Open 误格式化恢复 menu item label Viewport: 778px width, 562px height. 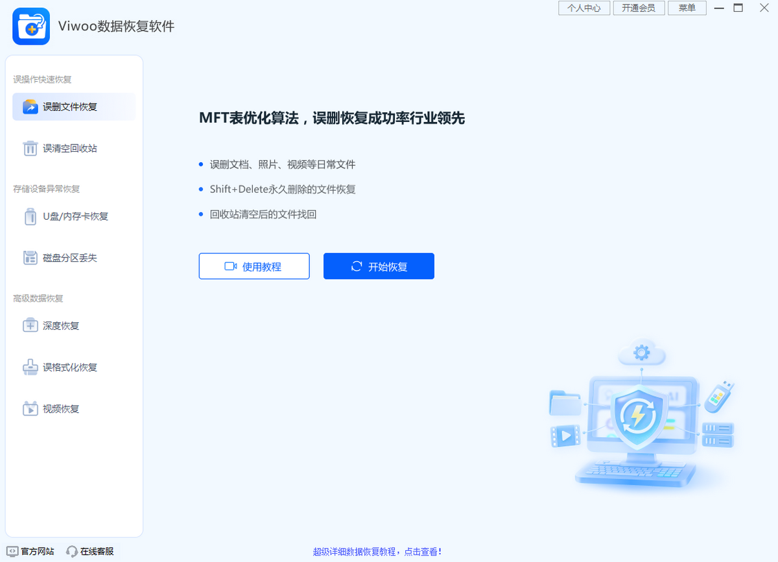(70, 368)
